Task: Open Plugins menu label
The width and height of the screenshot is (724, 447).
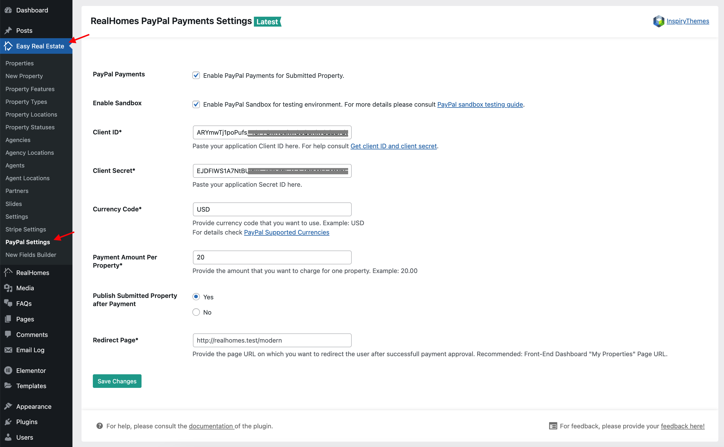Action: pos(27,422)
